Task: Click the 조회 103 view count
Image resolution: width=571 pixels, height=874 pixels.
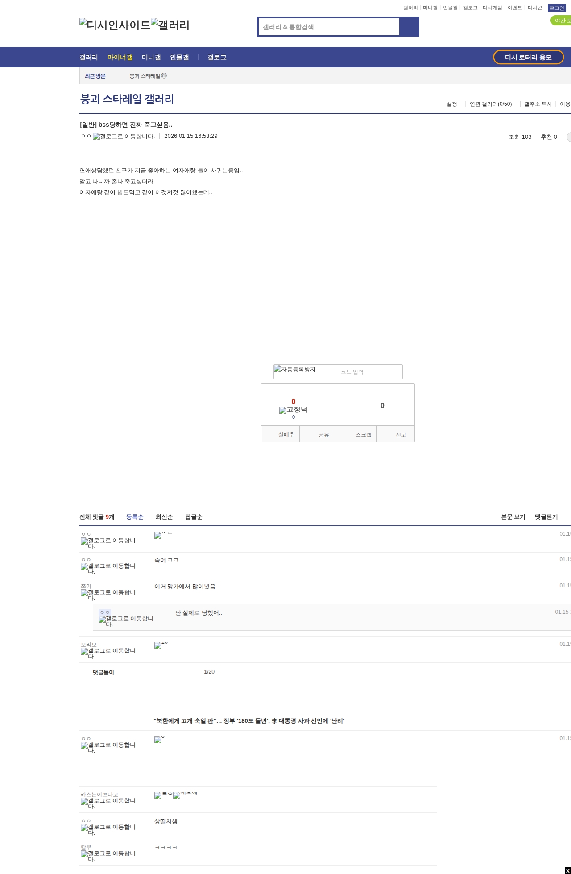Action: [520, 137]
